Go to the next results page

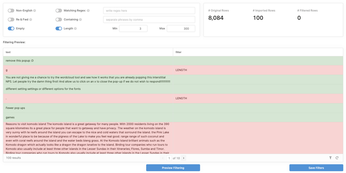(184, 158)
